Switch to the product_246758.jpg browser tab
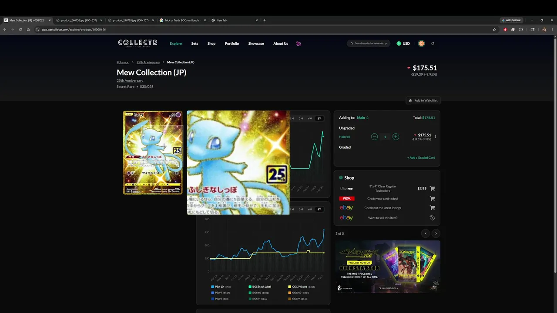 coord(79,20)
